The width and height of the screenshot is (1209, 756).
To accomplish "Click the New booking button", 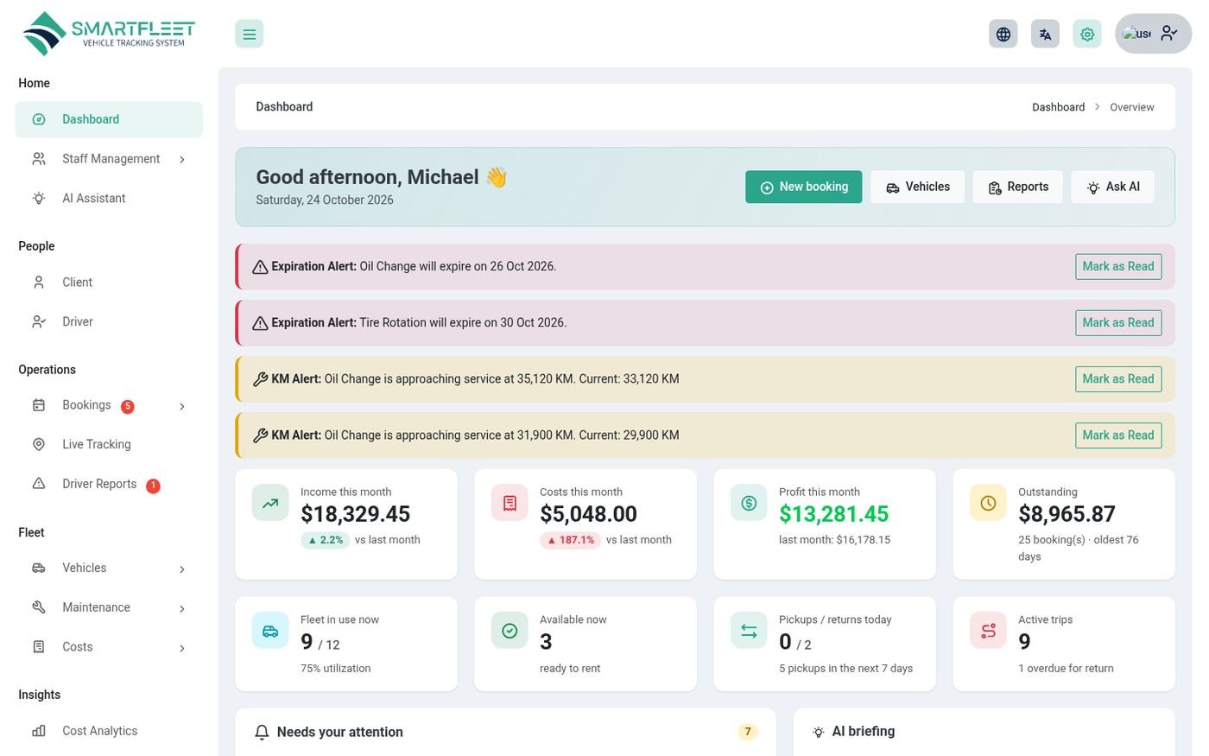I will [804, 187].
